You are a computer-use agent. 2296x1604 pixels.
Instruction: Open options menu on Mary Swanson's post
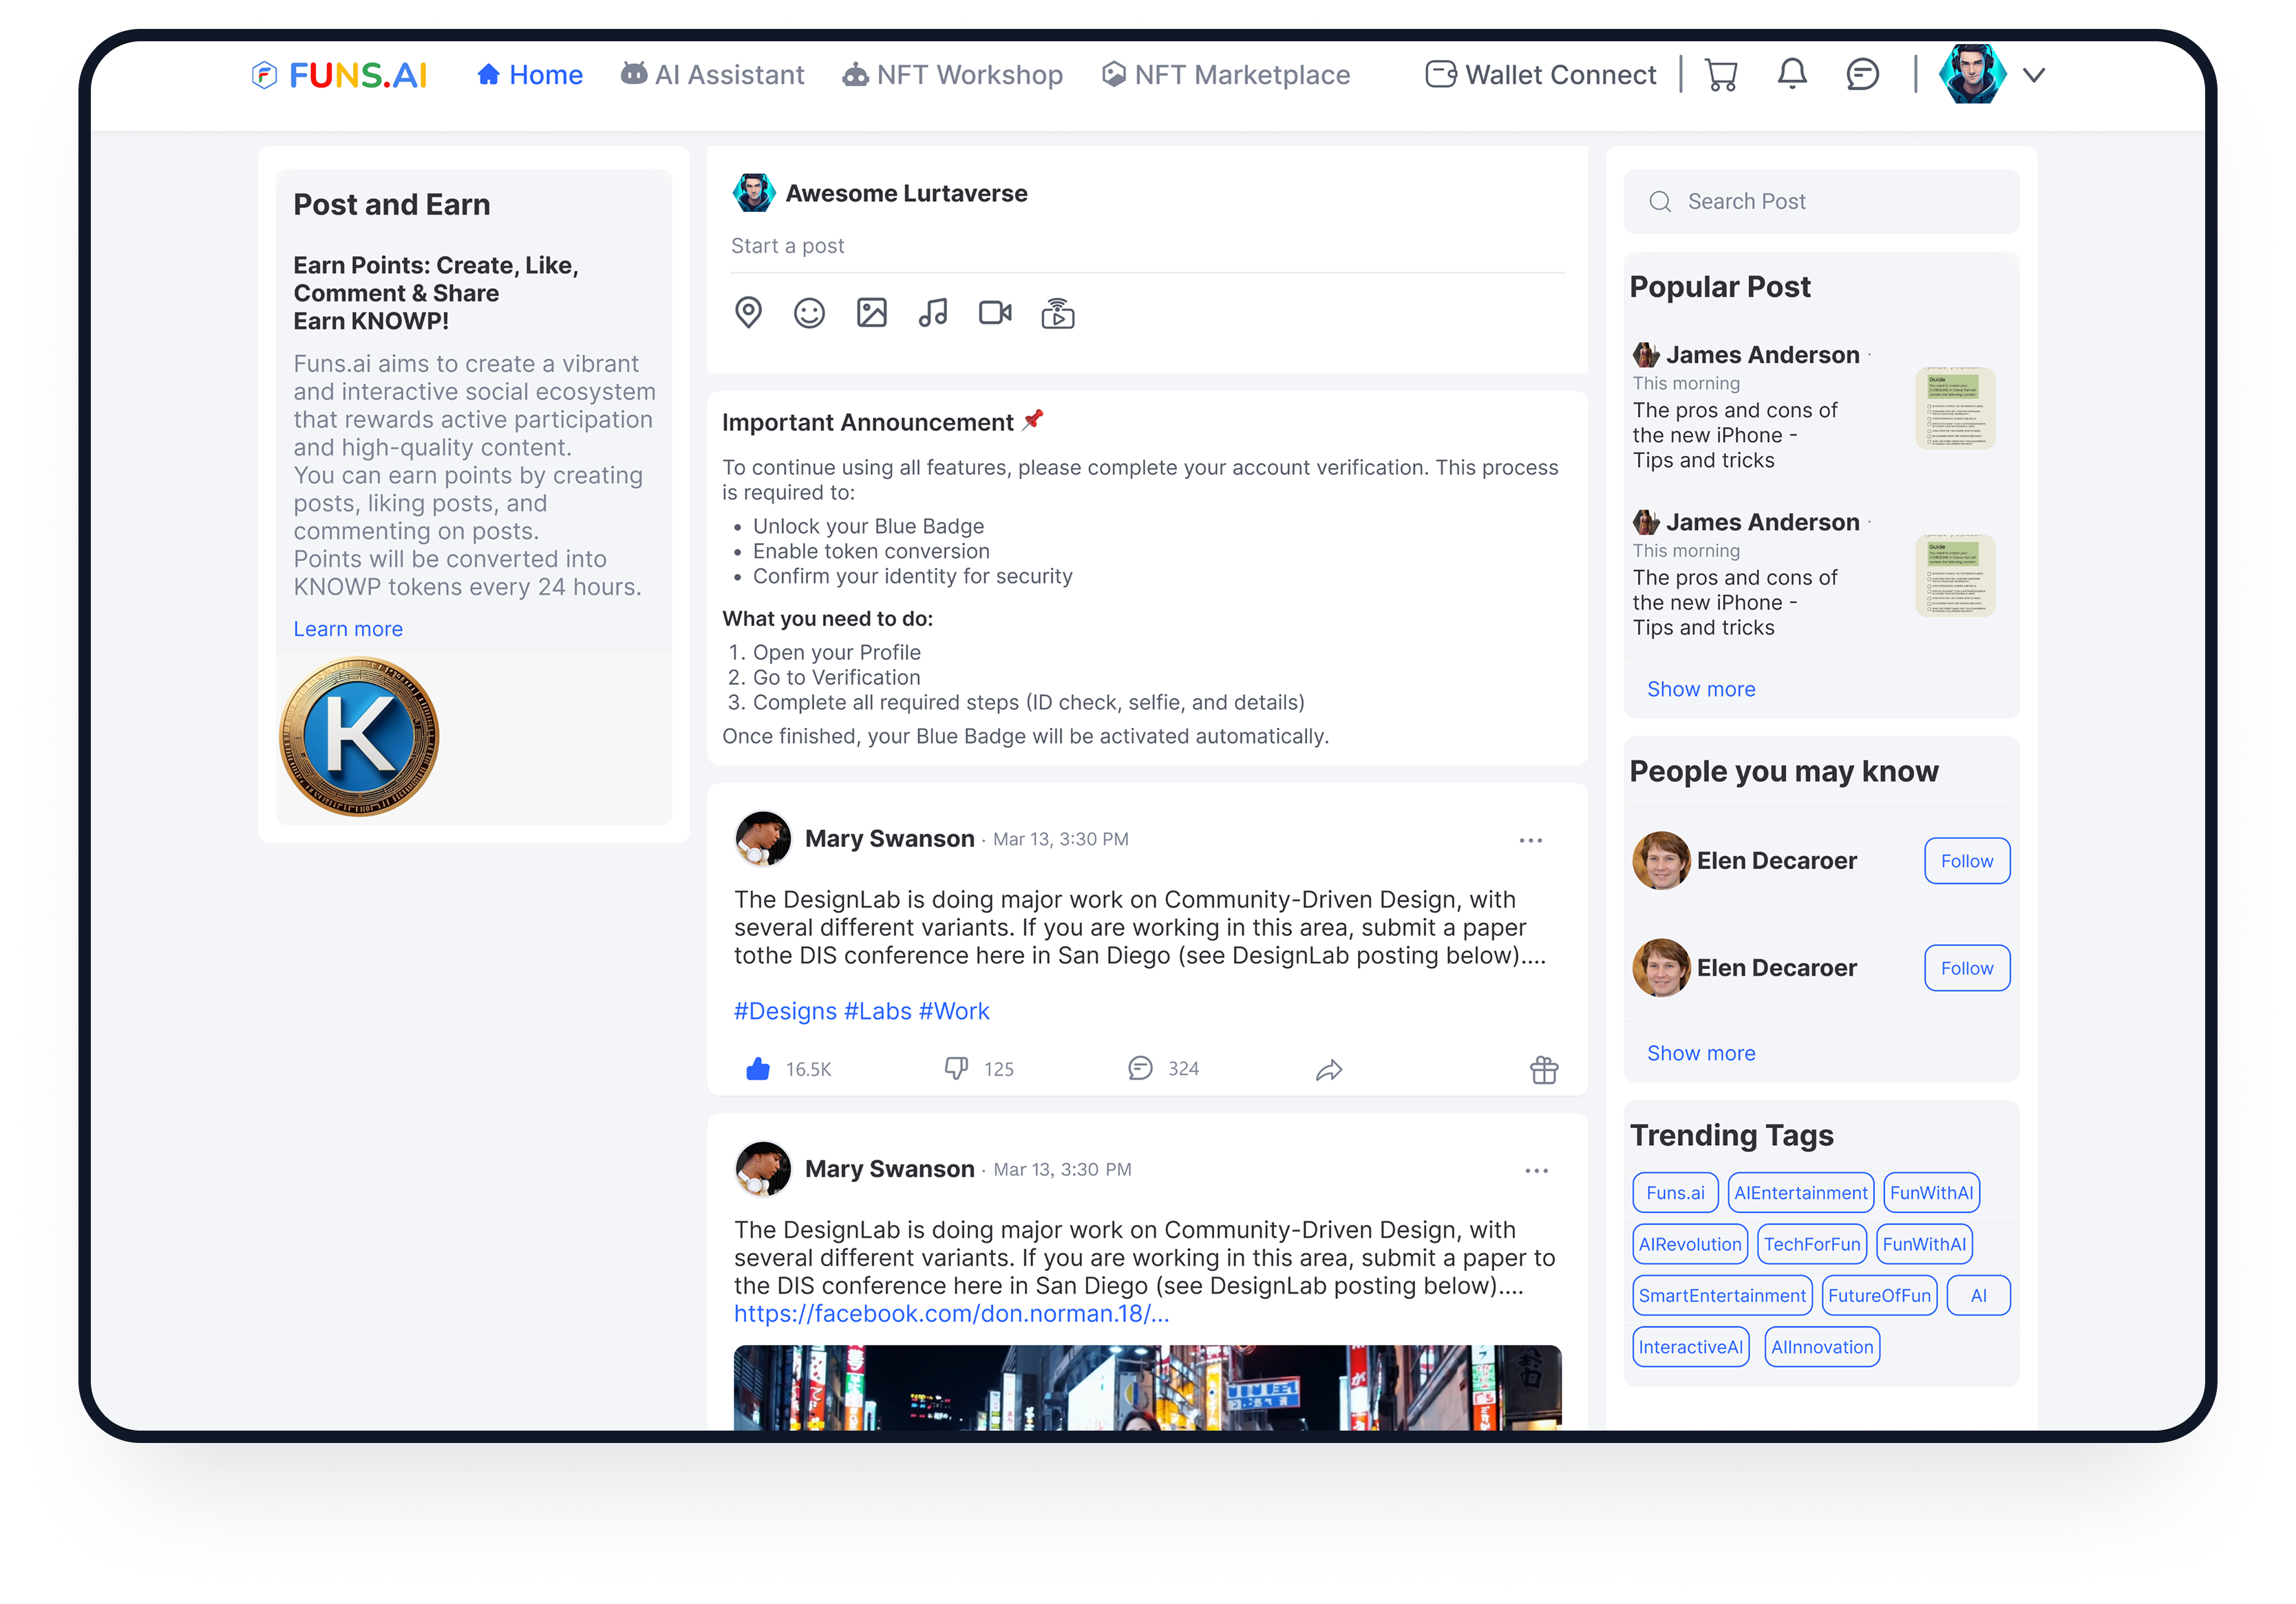coord(1530,840)
